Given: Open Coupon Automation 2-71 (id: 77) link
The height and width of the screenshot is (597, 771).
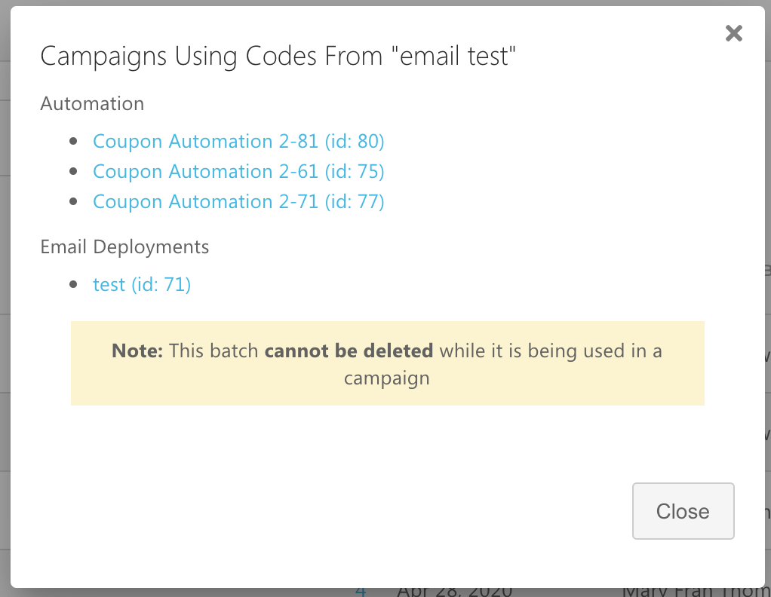Looking at the screenshot, I should (238, 202).
